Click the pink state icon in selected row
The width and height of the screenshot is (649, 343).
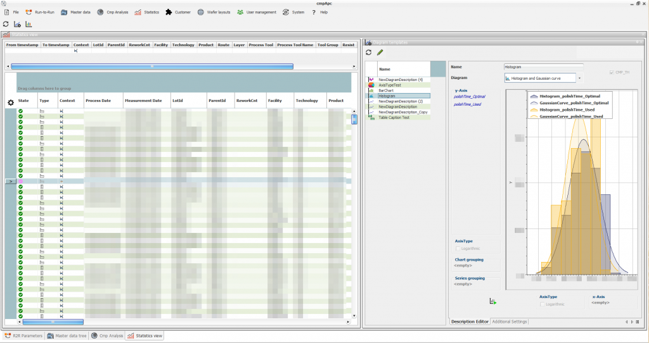pyautogui.click(x=20, y=181)
